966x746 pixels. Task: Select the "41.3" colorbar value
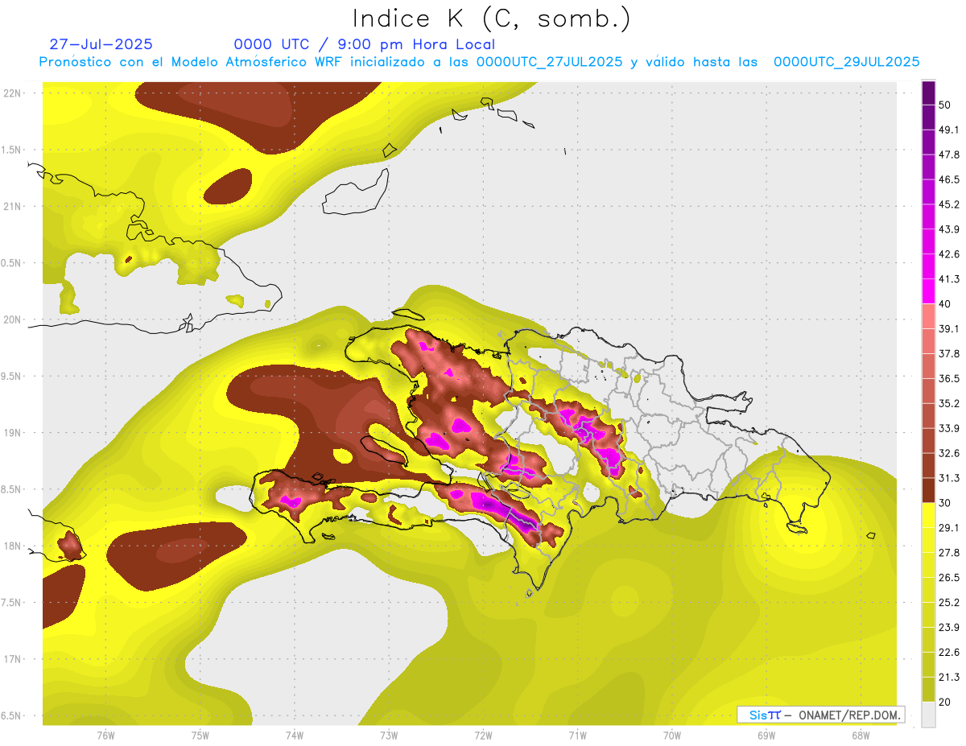coord(950,279)
